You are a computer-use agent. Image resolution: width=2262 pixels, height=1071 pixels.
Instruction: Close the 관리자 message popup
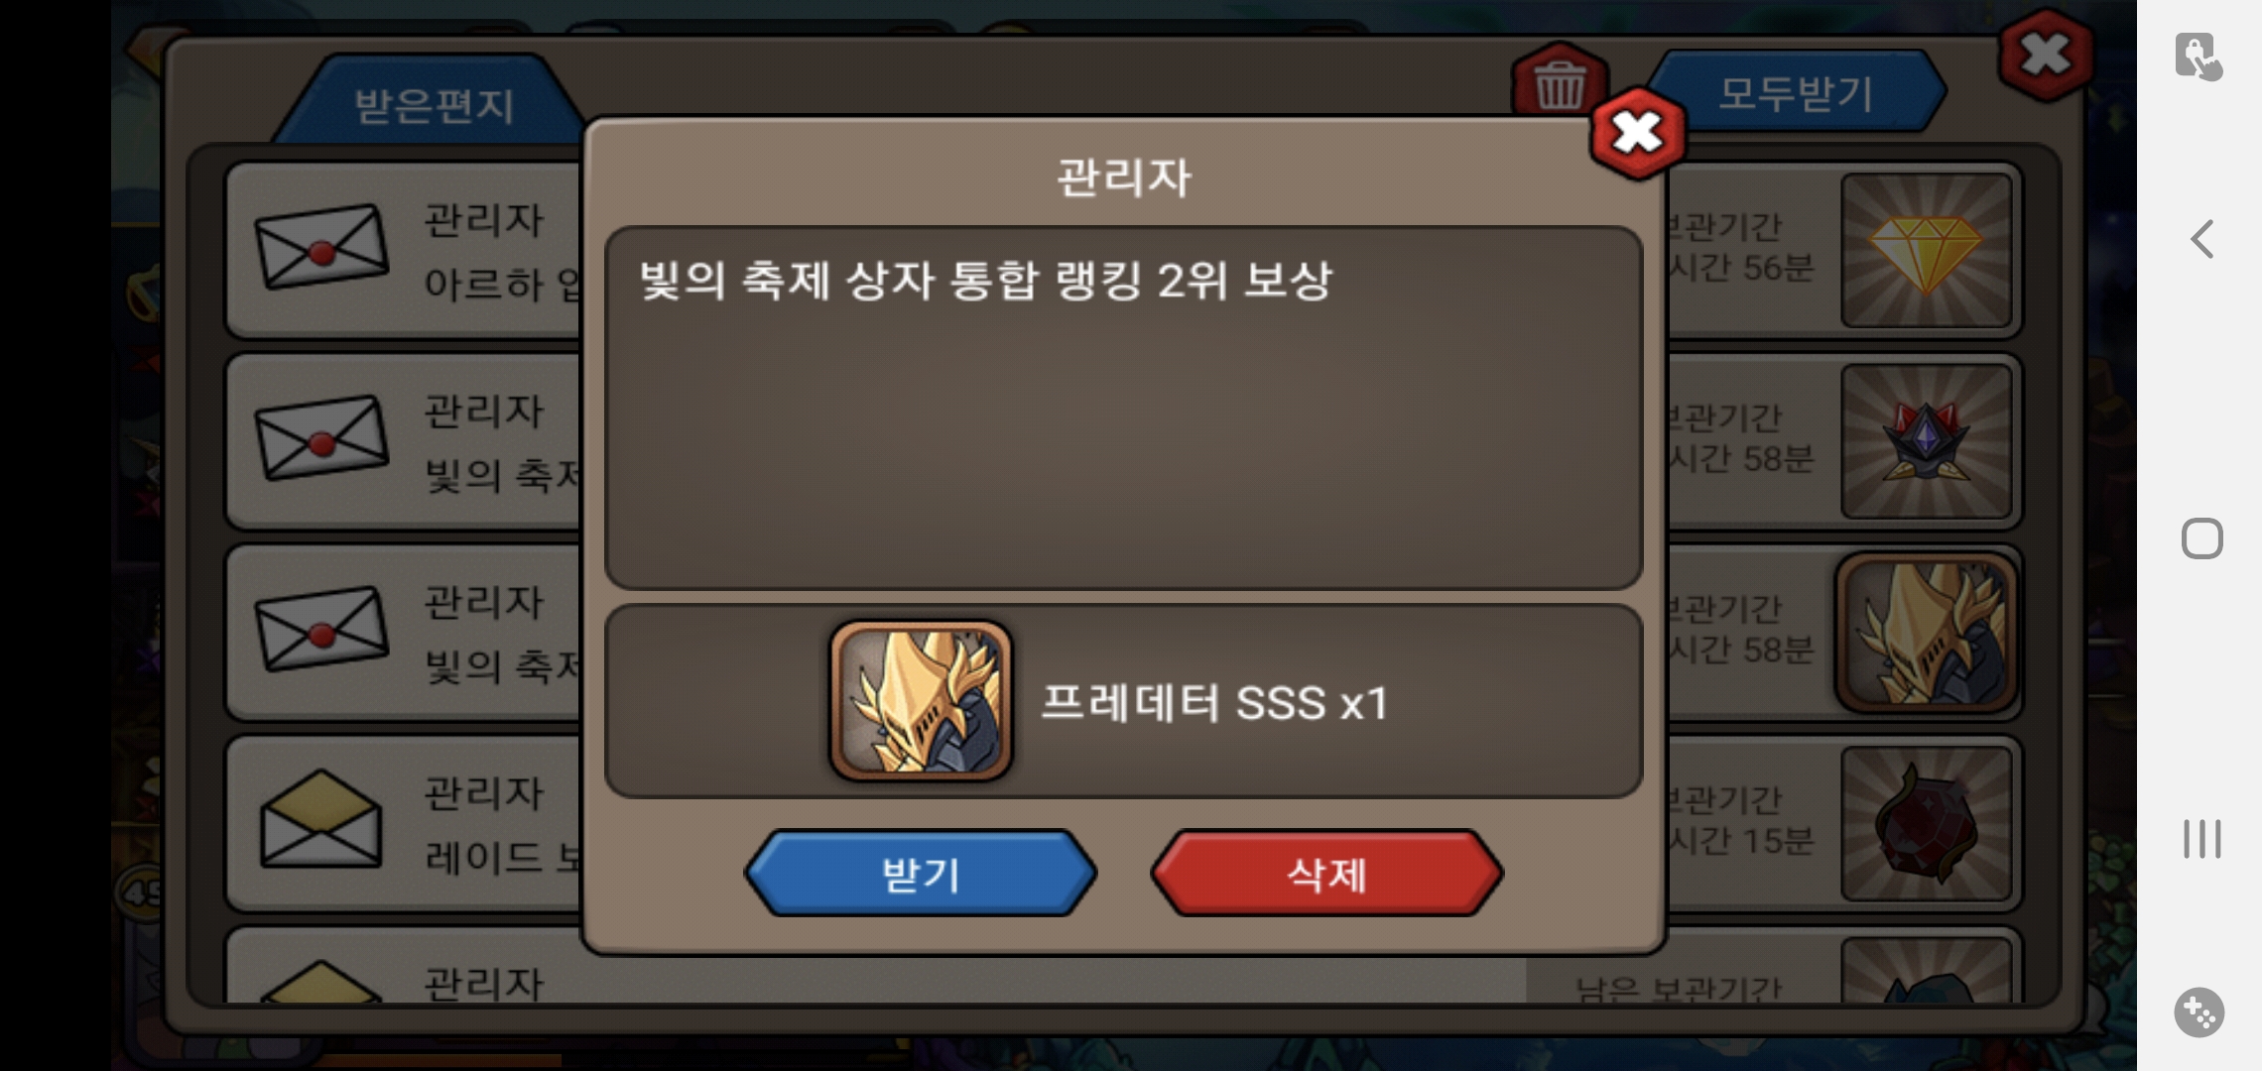tap(1638, 132)
